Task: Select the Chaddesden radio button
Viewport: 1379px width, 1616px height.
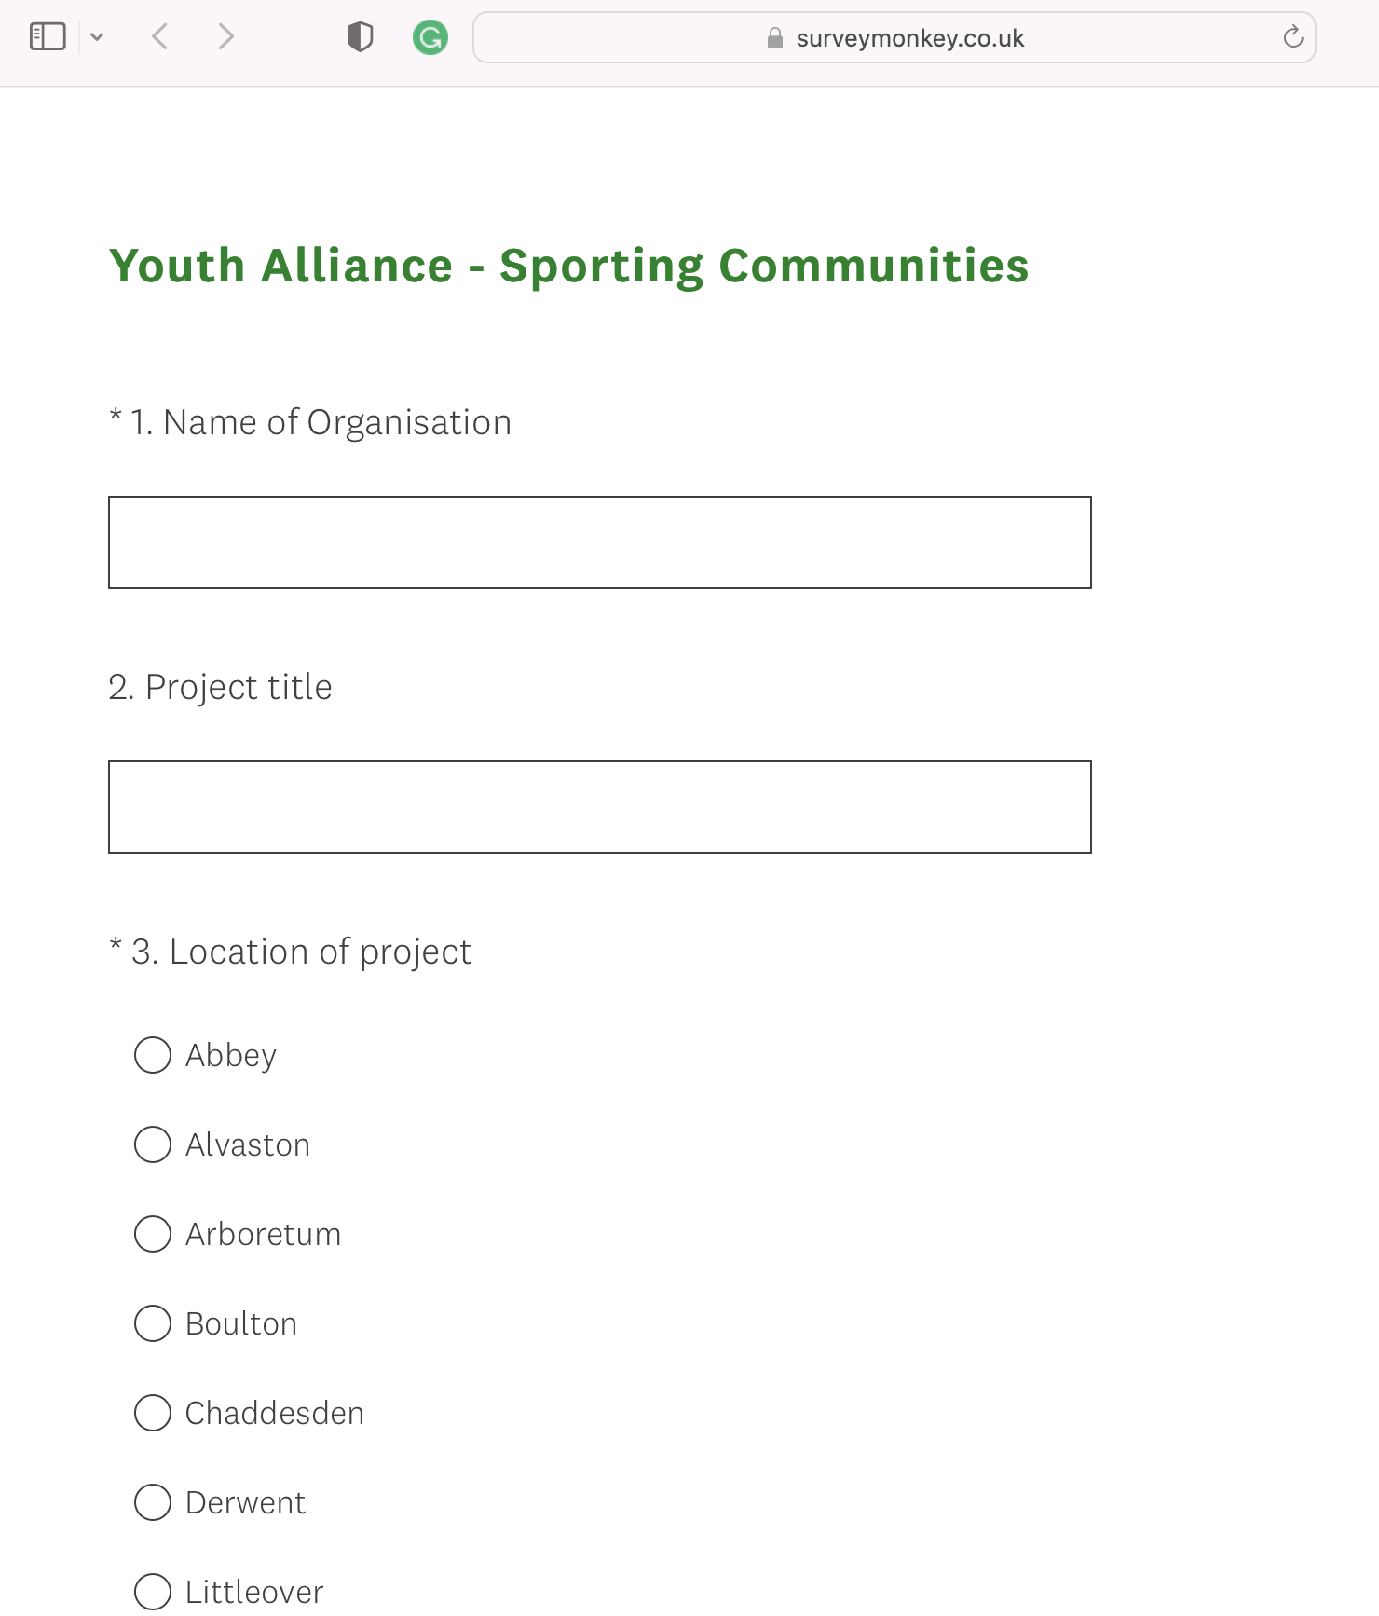Action: (x=153, y=1413)
